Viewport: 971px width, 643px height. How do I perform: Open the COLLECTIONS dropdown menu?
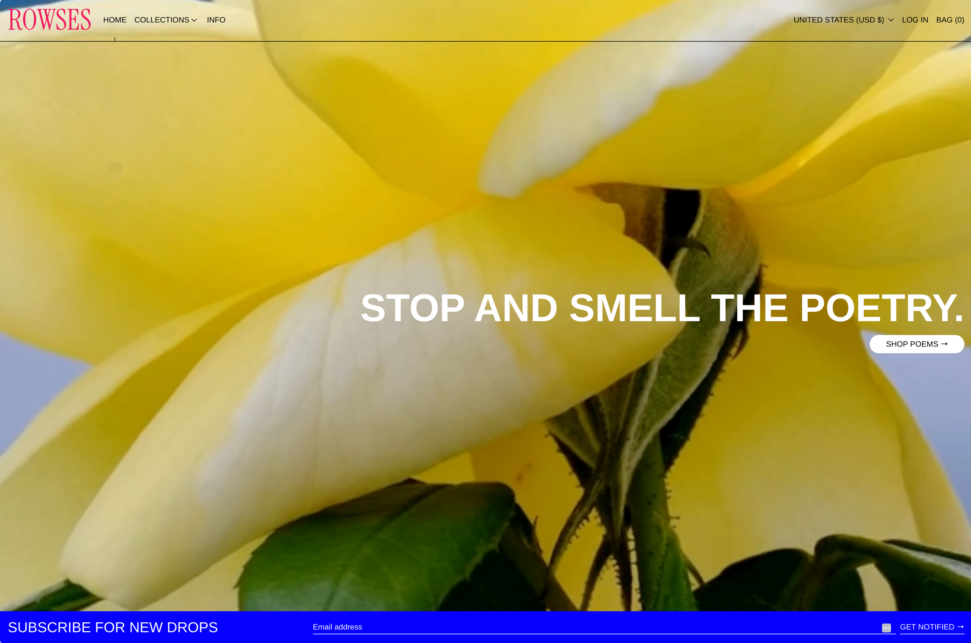pos(162,20)
